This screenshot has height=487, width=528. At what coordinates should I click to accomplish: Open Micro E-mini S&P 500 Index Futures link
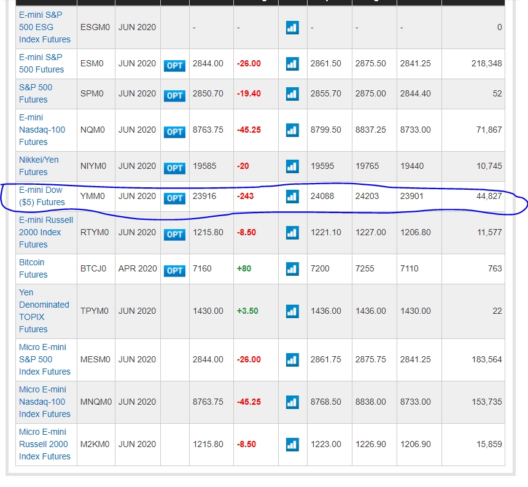(44, 359)
